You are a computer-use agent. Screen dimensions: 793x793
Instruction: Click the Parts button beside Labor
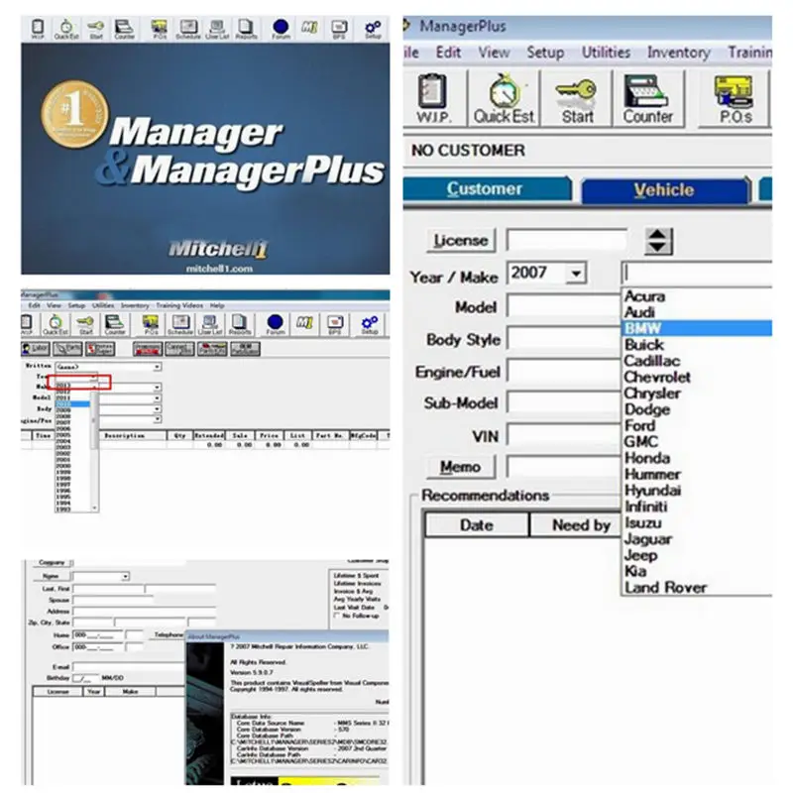point(67,349)
